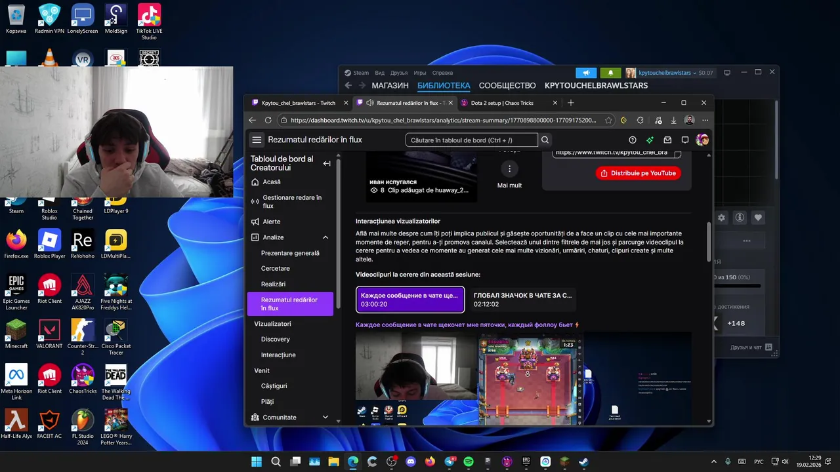The image size is (840, 472).
Task: Open the whispers chat bubble icon
Action: (x=685, y=140)
